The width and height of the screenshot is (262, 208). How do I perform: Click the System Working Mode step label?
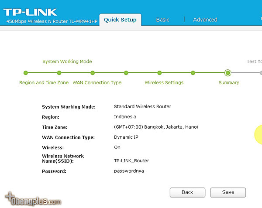click(67, 61)
